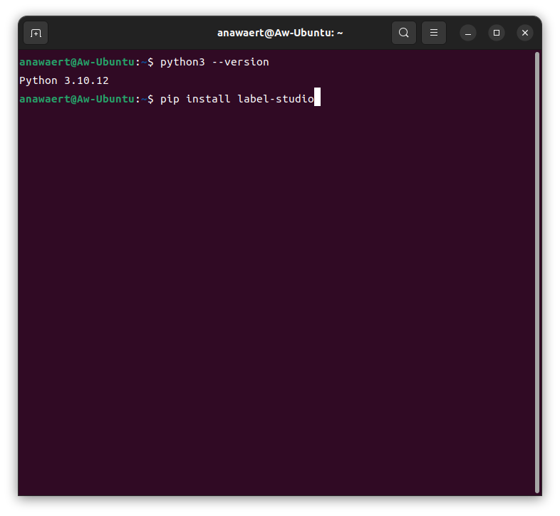Viewport: 560px width, 516px height.
Task: Close the terminal window
Action: (x=525, y=33)
